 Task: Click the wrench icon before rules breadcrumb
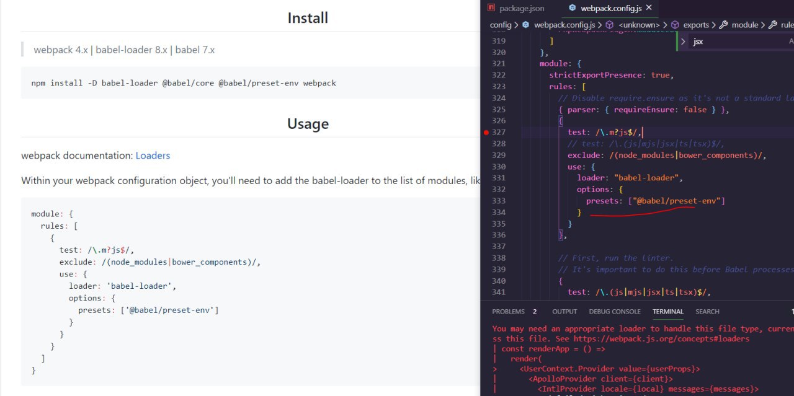(773, 25)
